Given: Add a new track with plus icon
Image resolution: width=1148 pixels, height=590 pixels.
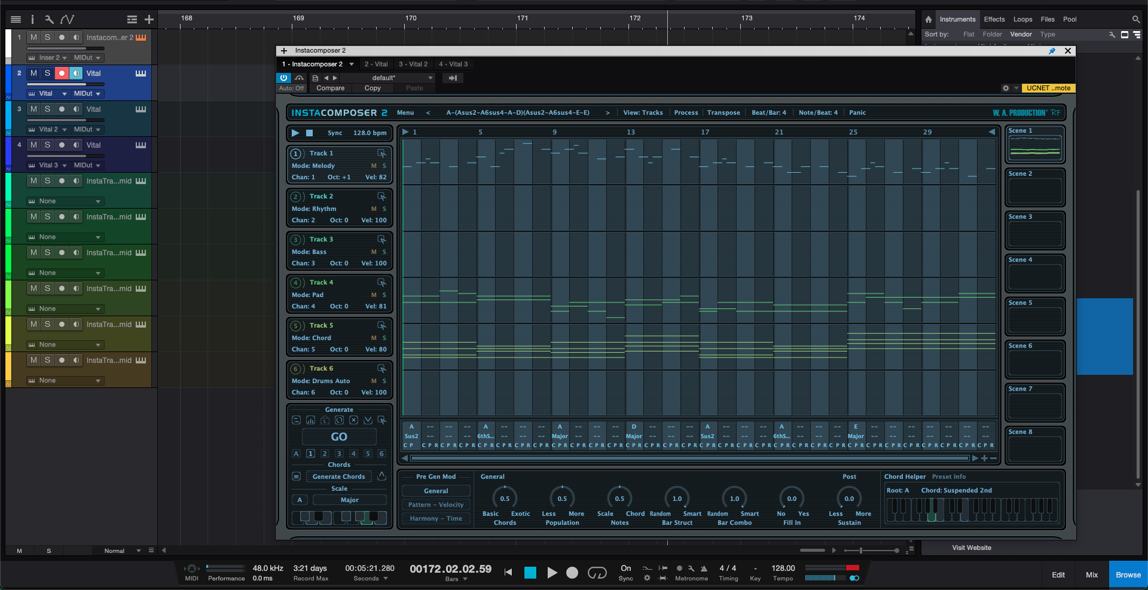Looking at the screenshot, I should tap(149, 20).
